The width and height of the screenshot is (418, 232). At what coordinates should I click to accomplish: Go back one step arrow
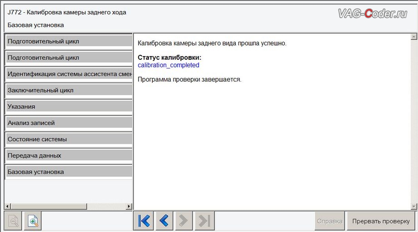[x=164, y=221]
